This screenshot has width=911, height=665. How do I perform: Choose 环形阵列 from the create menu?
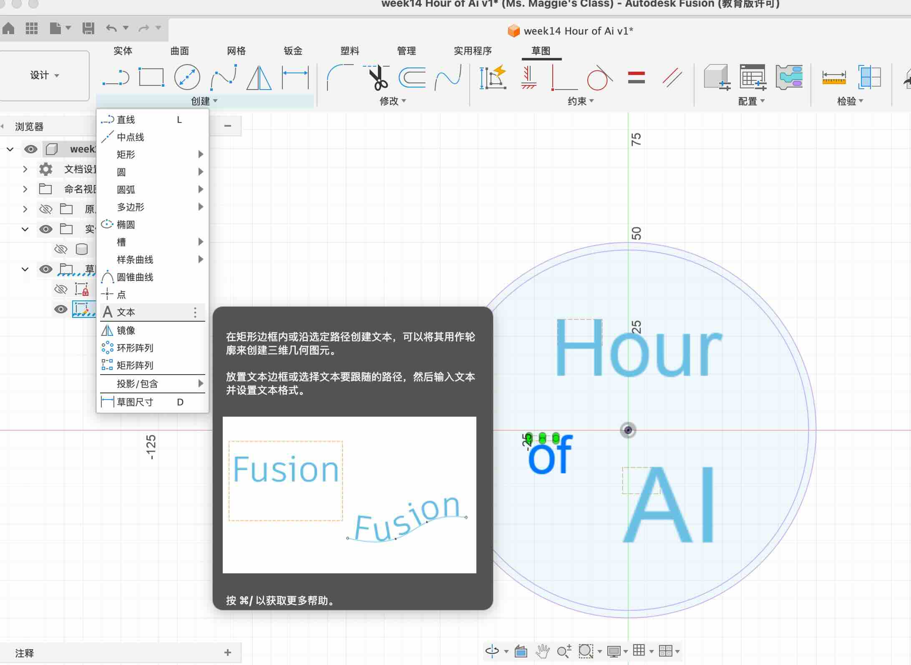click(x=152, y=348)
